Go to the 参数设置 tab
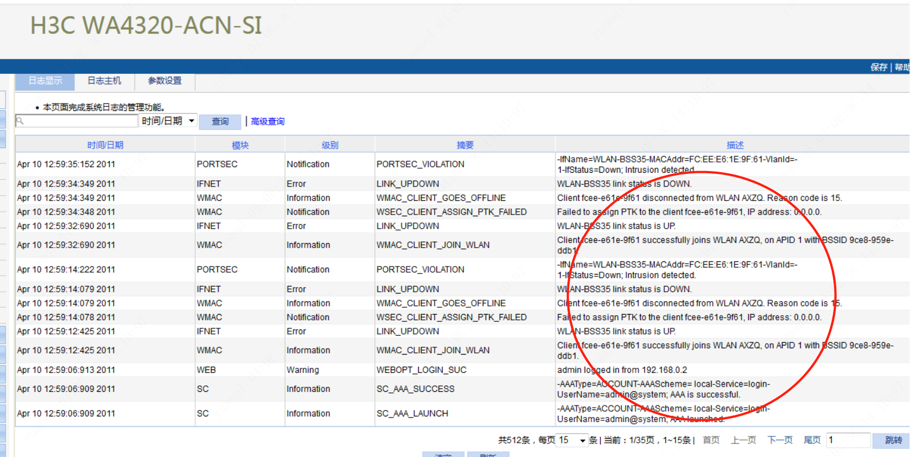The height and width of the screenshot is (457, 921). pos(165,81)
